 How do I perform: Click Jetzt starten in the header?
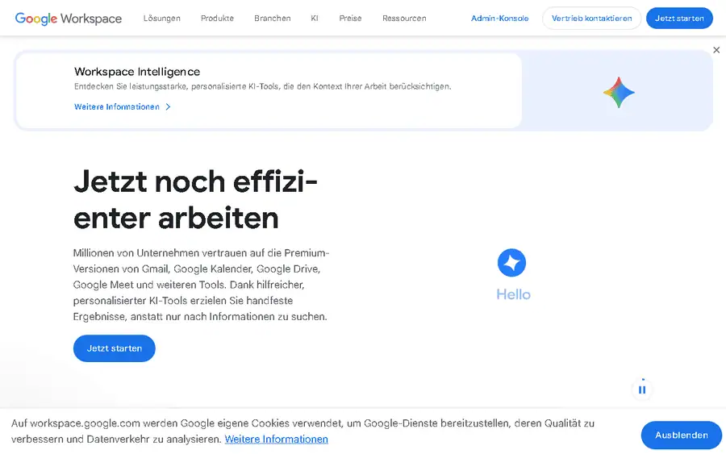point(679,18)
